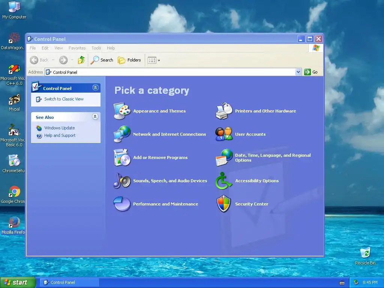
Task: Open Windows Update link in See Also
Action: pyautogui.click(x=60, y=128)
